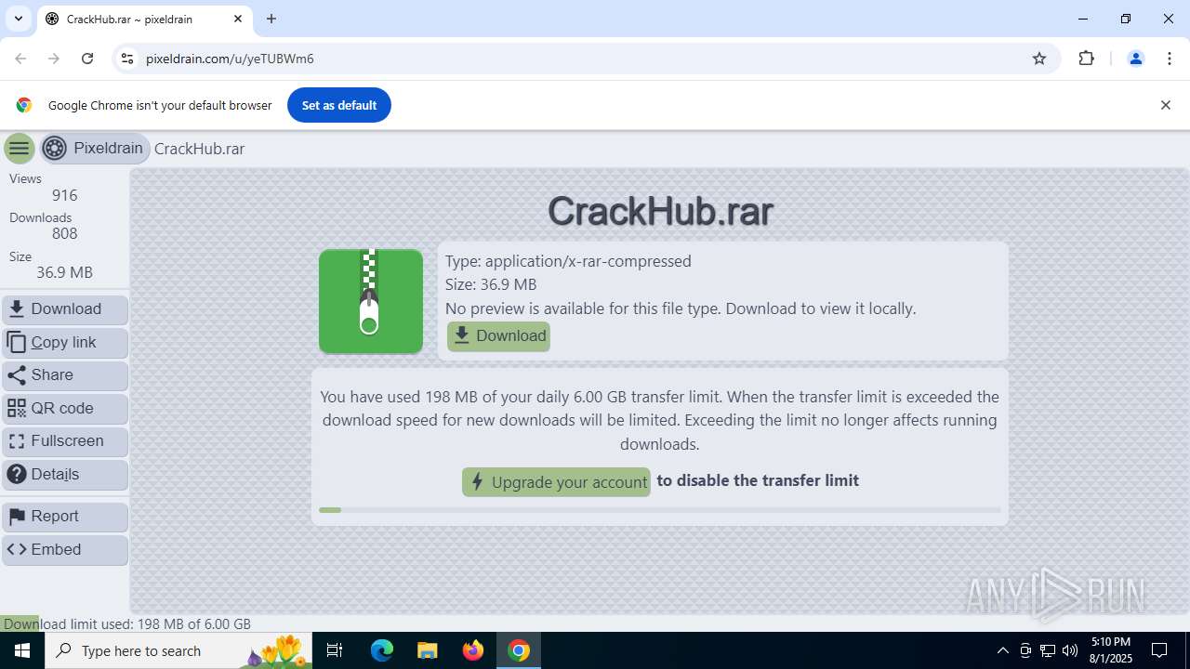The width and height of the screenshot is (1190, 669).
Task: Open network settings tray icon
Action: (1048, 650)
